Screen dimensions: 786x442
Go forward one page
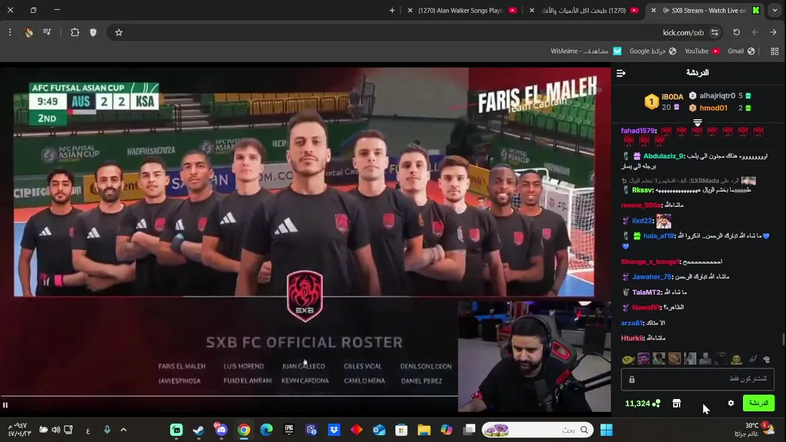click(x=755, y=33)
